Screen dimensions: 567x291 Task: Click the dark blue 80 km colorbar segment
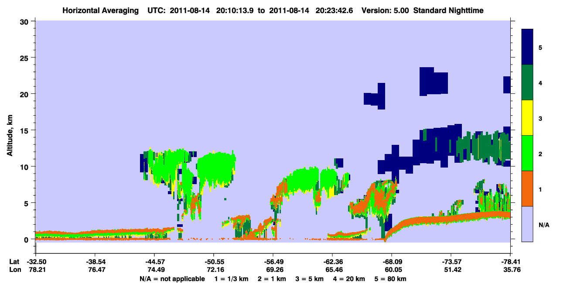point(527,47)
